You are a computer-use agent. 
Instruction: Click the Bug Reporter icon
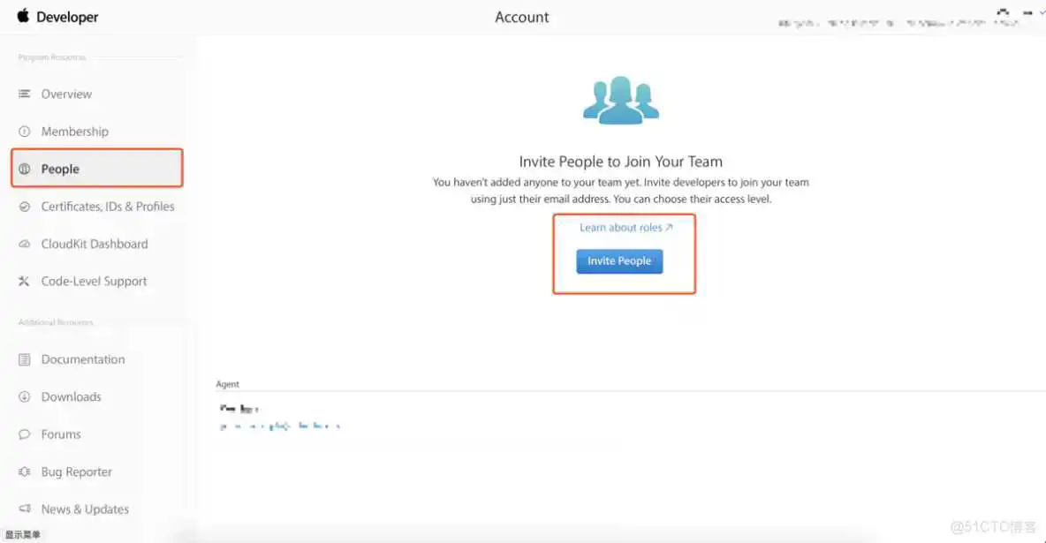[24, 471]
